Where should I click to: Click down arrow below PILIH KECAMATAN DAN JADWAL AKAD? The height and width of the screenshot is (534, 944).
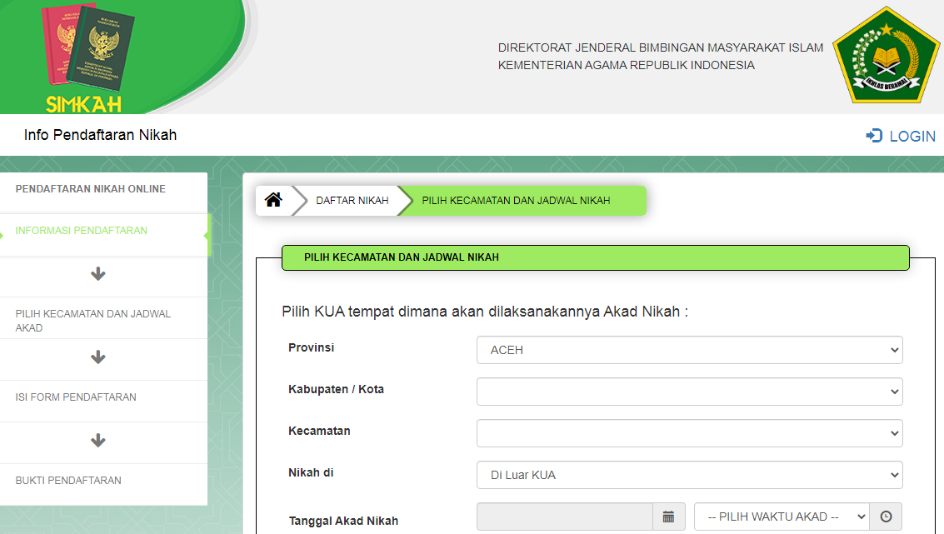click(98, 357)
